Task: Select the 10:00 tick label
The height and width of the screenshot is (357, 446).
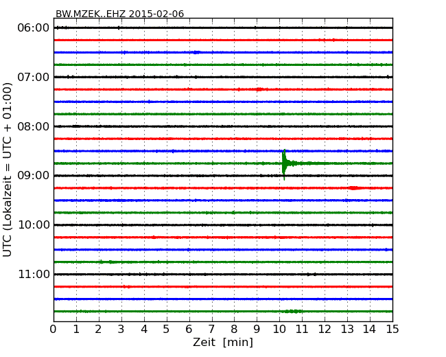Action: [x=33, y=225]
